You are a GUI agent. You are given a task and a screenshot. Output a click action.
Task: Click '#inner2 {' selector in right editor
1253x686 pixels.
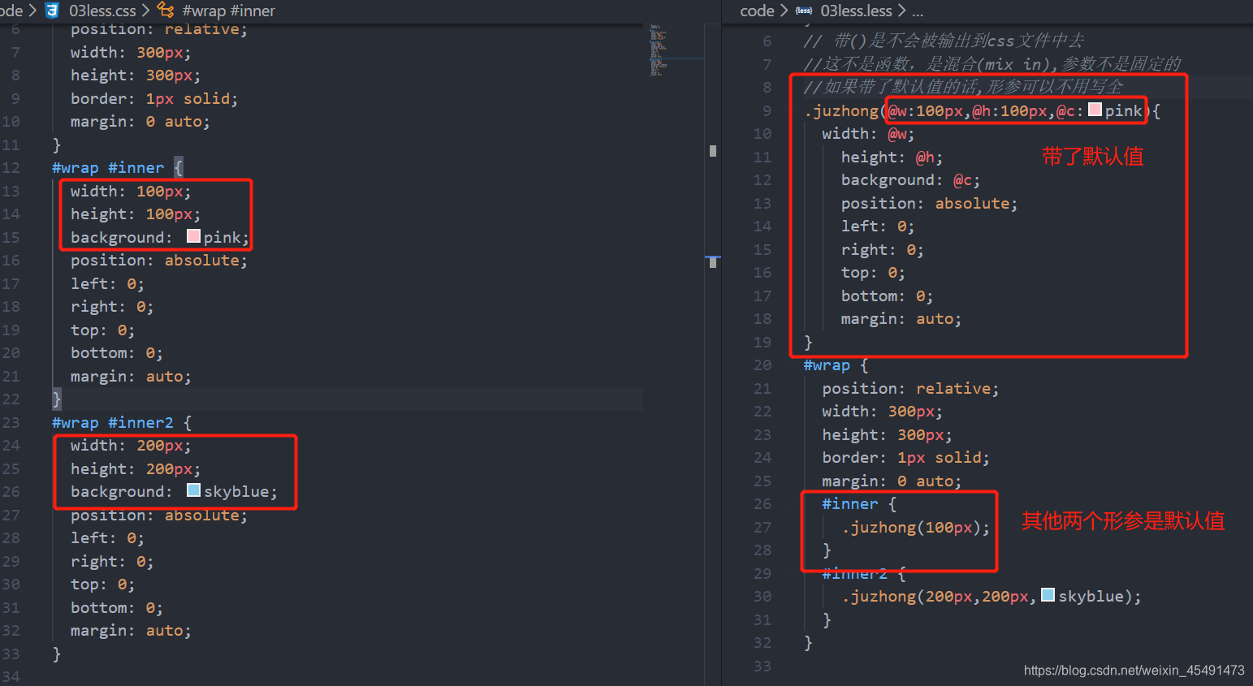click(864, 573)
